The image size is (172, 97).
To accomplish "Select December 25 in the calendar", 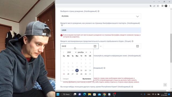I will [64, 74].
